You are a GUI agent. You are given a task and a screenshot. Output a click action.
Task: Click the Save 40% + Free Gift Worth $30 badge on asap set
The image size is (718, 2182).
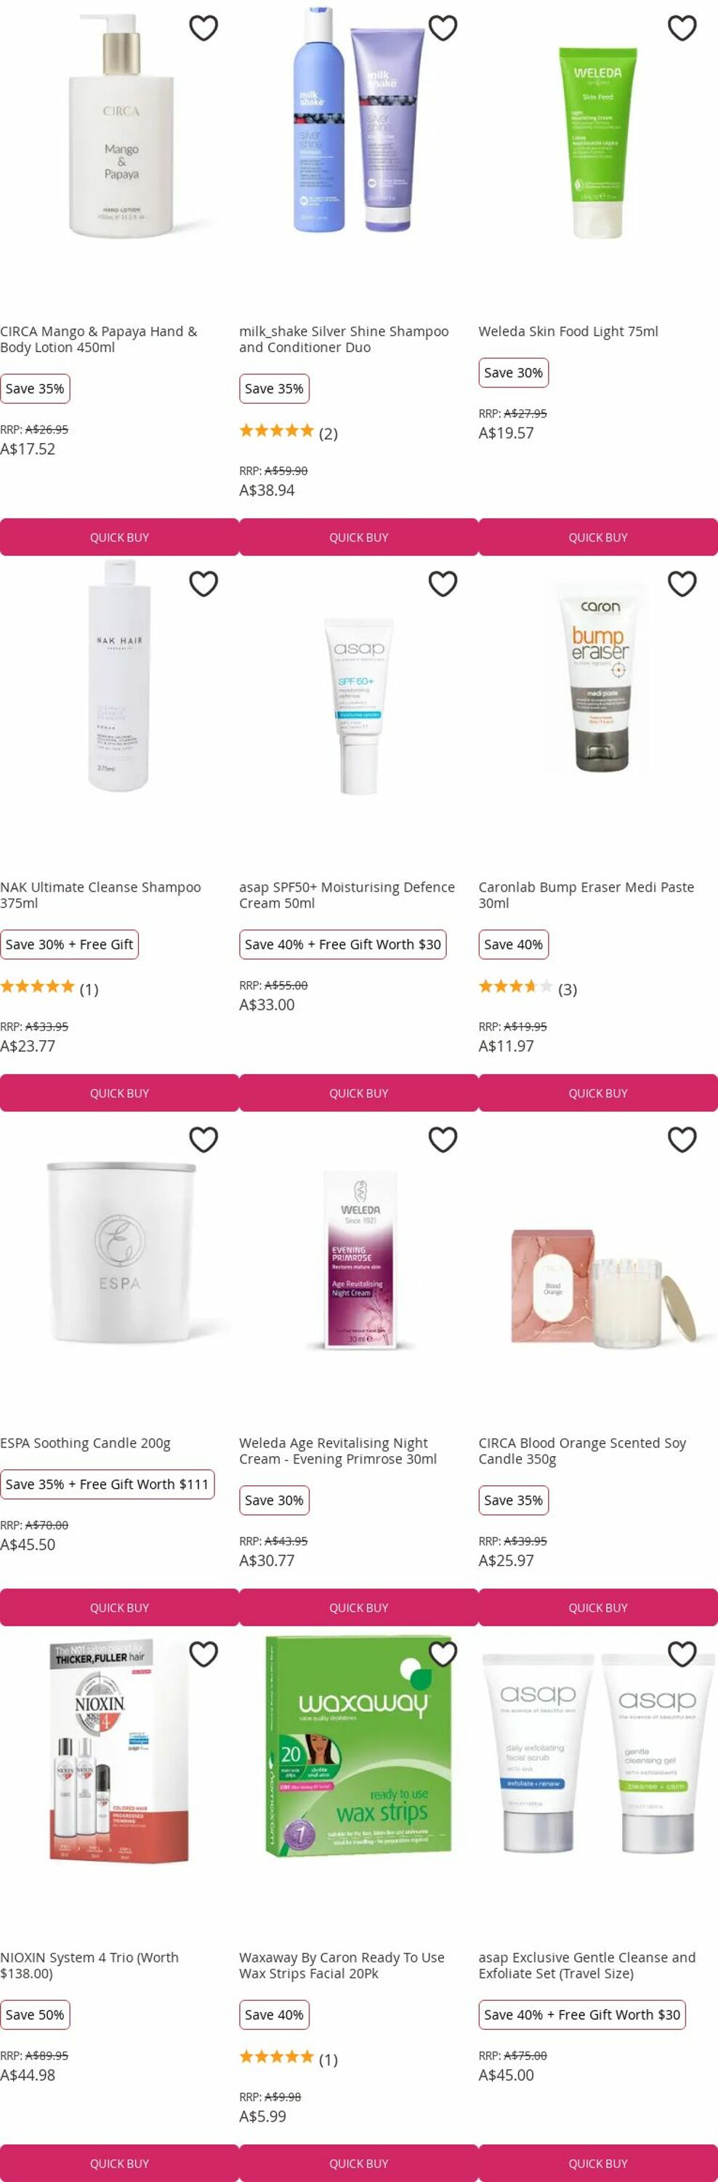click(x=581, y=2014)
